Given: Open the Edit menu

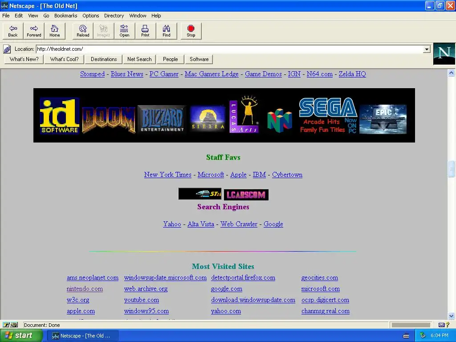Looking at the screenshot, I should pos(19,16).
